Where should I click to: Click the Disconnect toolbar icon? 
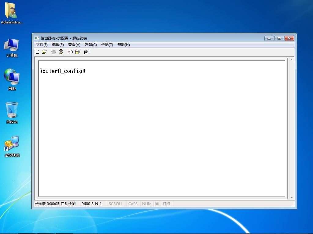(x=61, y=52)
